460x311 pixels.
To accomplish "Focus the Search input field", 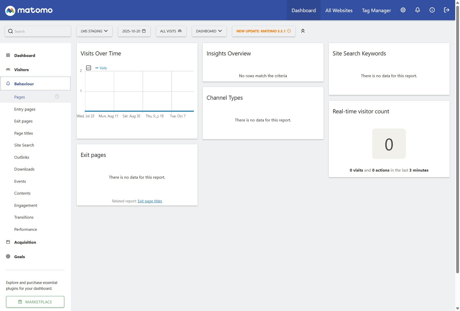I will pyautogui.click(x=38, y=31).
